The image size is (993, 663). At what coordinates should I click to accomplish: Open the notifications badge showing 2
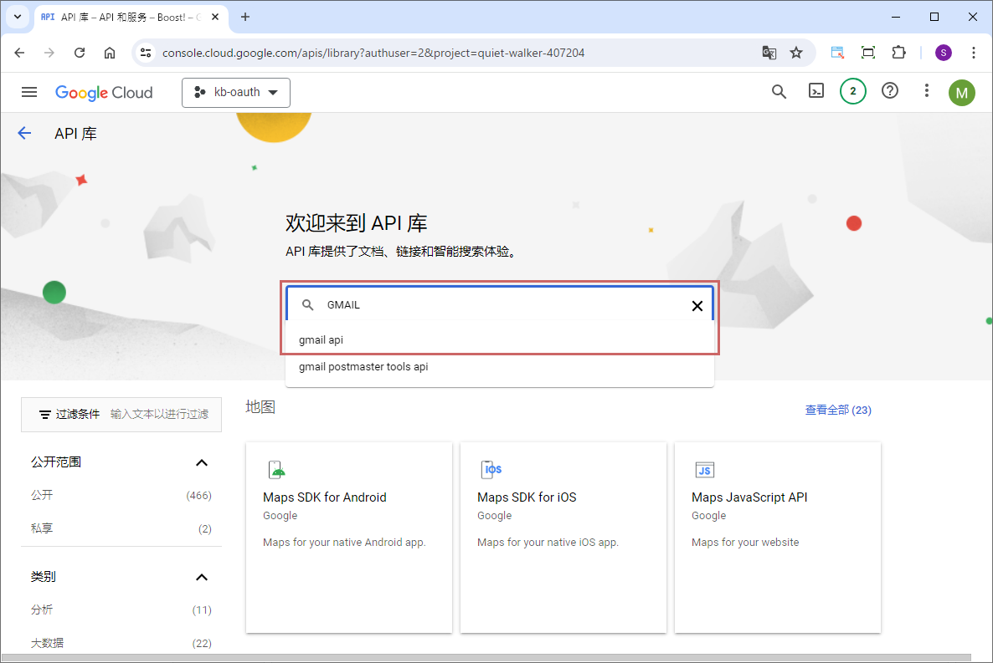click(852, 92)
